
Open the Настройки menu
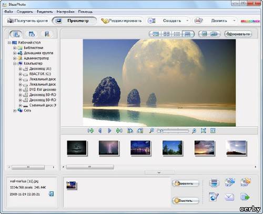tap(65, 12)
